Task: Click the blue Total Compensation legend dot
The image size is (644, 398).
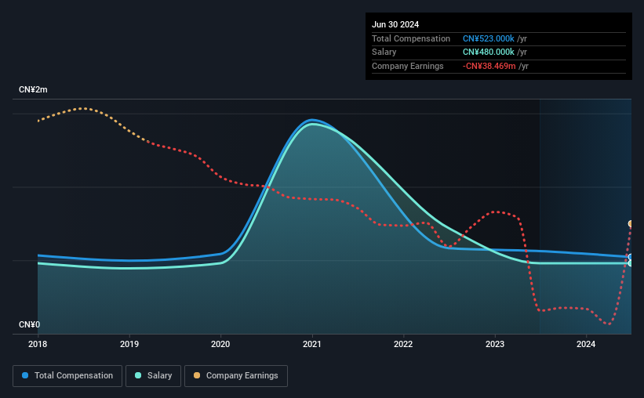Action: click(25, 375)
